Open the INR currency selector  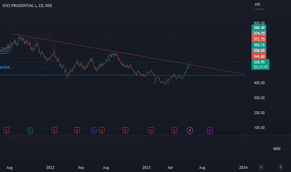click(257, 4)
